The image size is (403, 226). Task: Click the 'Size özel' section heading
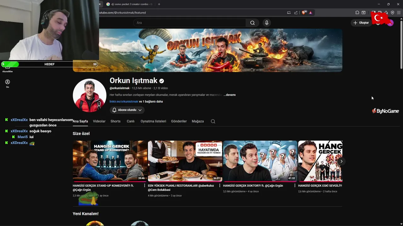point(81,133)
